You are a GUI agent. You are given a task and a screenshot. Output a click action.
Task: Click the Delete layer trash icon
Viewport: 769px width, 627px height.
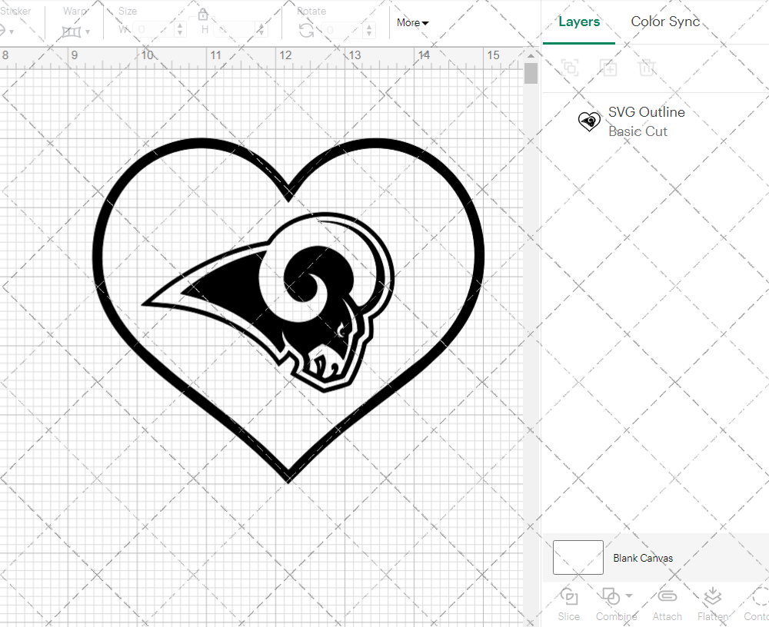(x=647, y=67)
